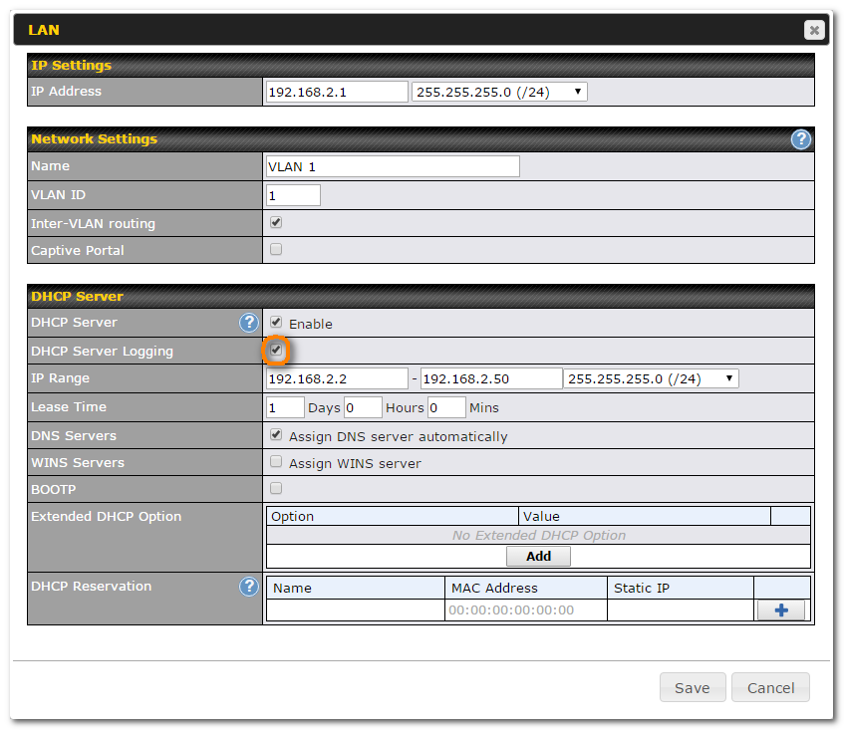Open the IP Address subnet mask dropdown
Screen dimensions: 844x730
point(499,92)
